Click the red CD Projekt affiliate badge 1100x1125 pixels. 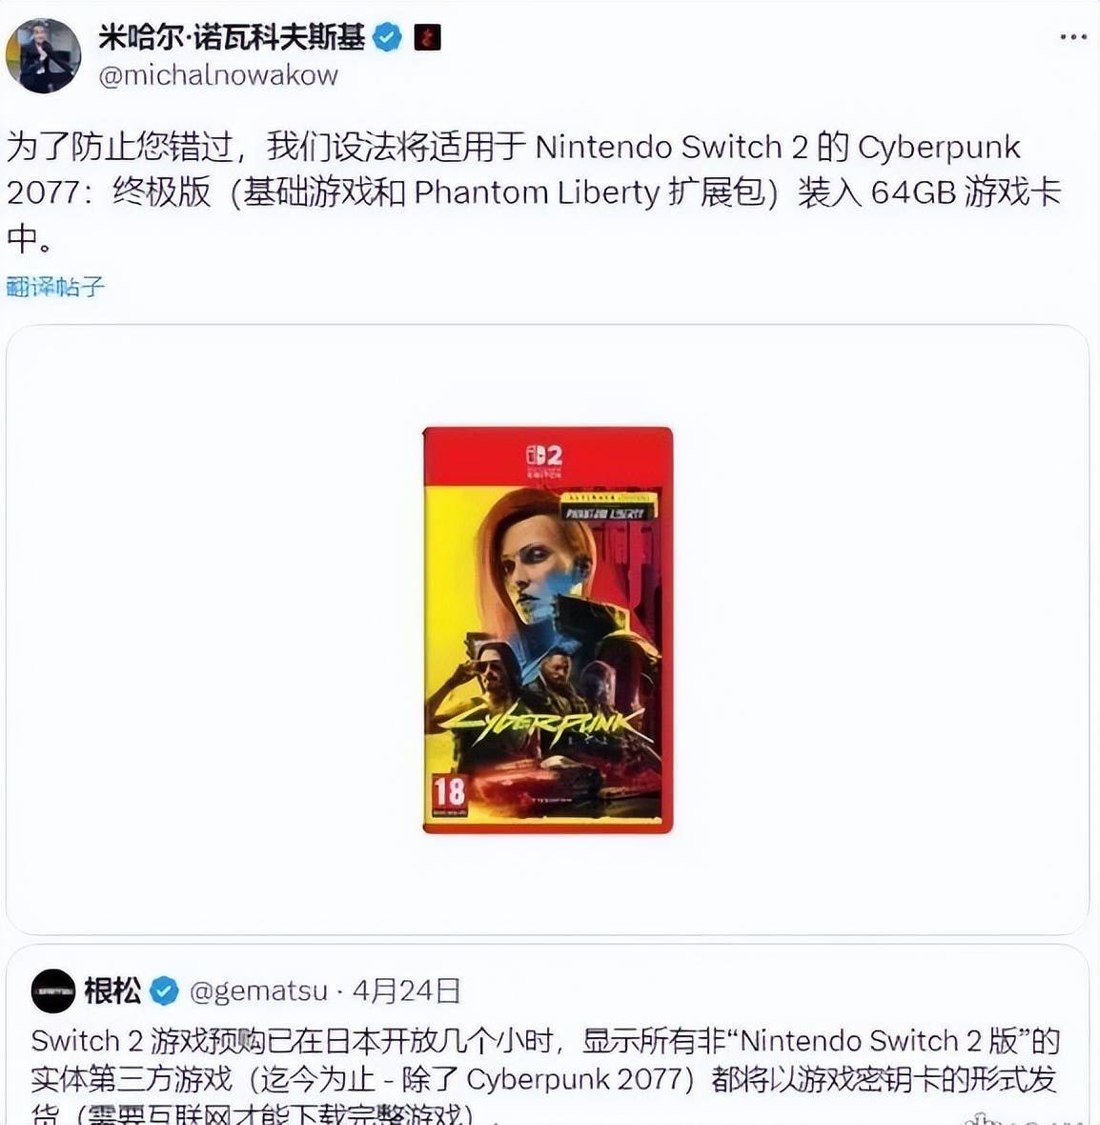427,37
